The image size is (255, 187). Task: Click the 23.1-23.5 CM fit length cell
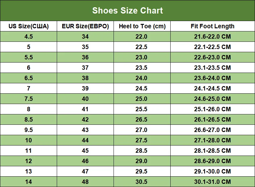click(212, 68)
